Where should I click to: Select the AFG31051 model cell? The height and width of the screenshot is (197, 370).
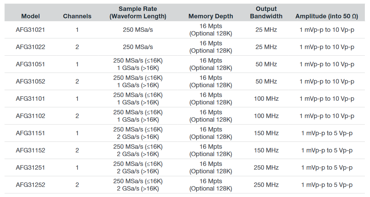coord(30,64)
